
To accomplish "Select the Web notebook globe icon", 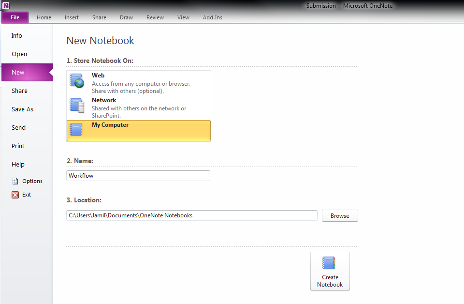I will (x=77, y=81).
